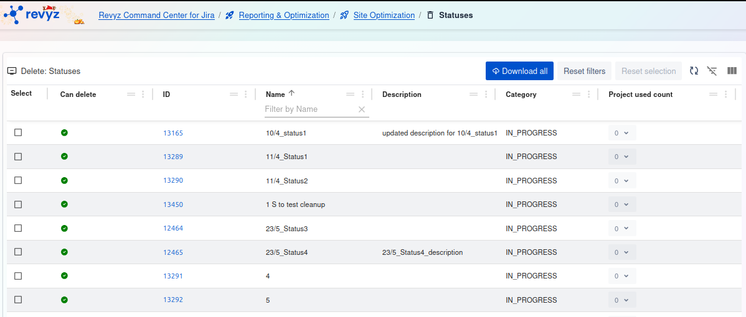Select the checkbox for 10/4_status1 row
The image size is (746, 317).
pos(18,132)
